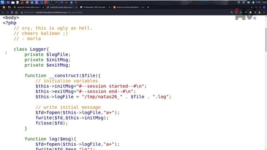
Task: Select the second natas26 tab
Action: (62, 7)
